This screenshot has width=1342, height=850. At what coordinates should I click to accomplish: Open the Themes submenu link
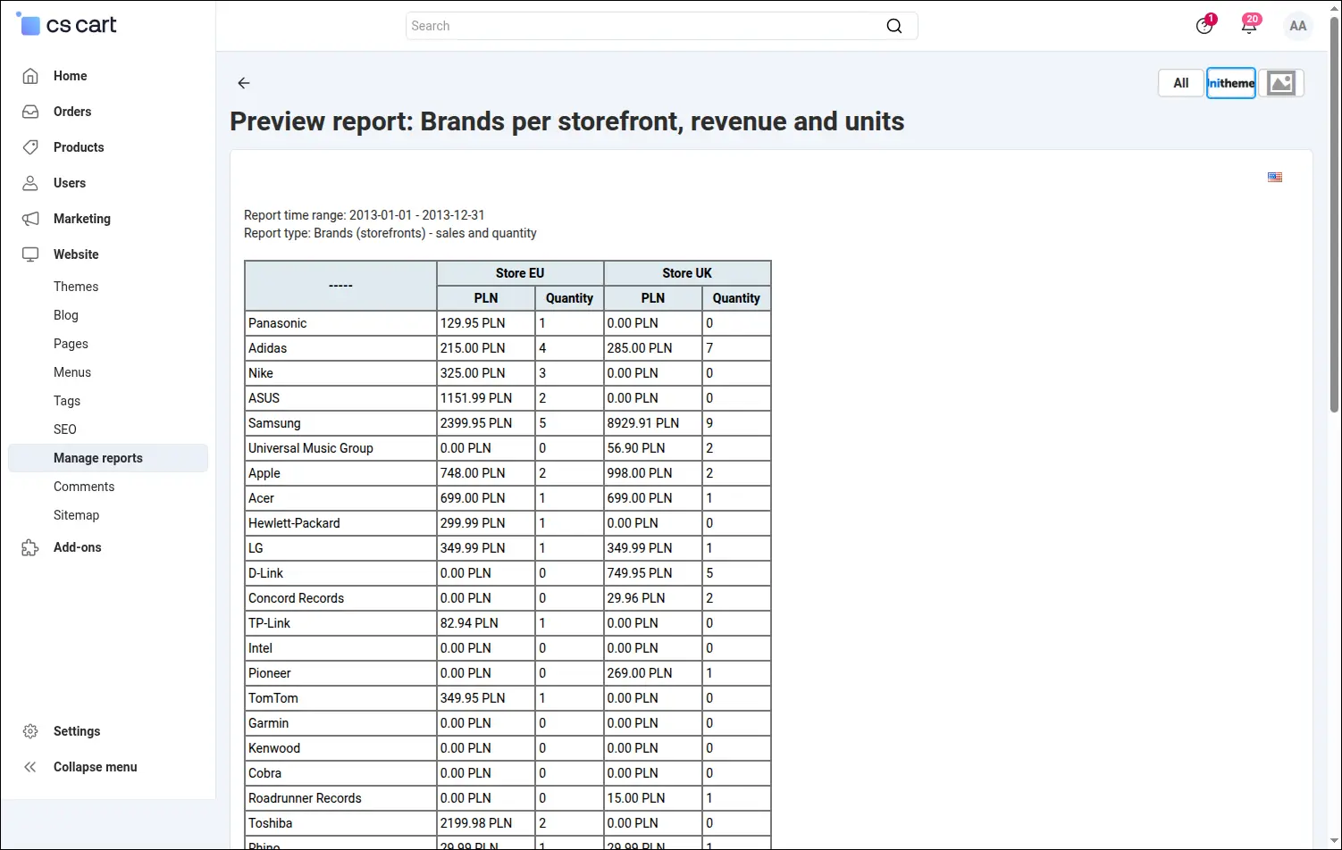[76, 287]
